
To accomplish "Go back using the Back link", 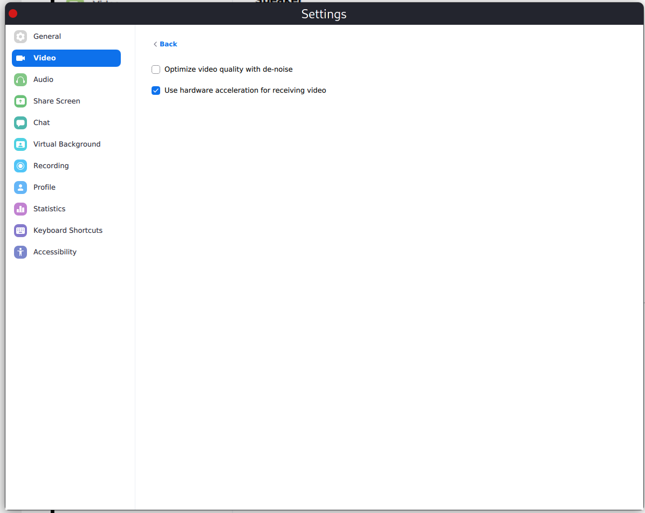I will pyautogui.click(x=166, y=44).
